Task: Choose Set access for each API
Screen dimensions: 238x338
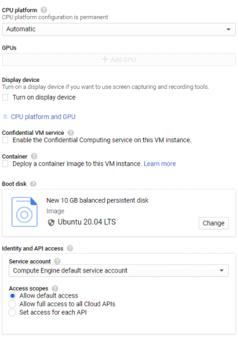Action: click(x=12, y=312)
